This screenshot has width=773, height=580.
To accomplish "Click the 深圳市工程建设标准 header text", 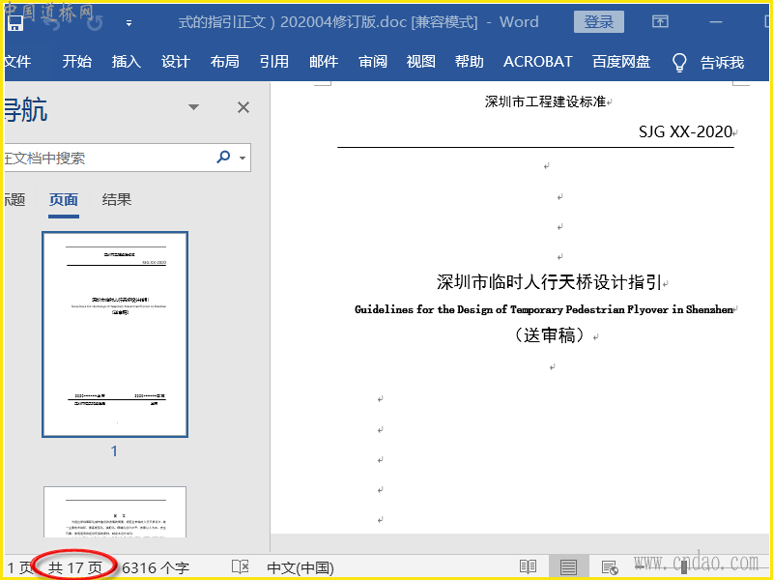I will click(x=545, y=101).
